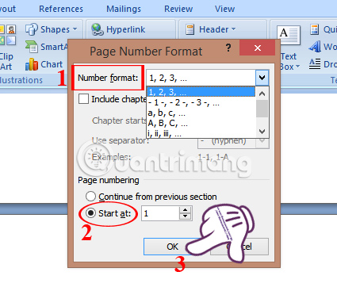Expand the Header dropdown arrow

pyautogui.click(x=233, y=29)
